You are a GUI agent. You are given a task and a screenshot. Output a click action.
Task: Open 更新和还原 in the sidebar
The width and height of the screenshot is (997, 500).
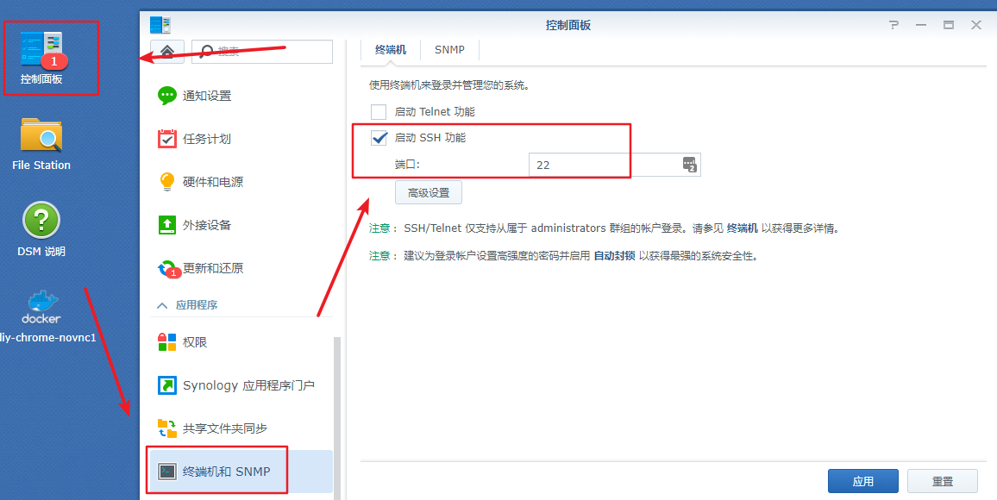click(241, 268)
